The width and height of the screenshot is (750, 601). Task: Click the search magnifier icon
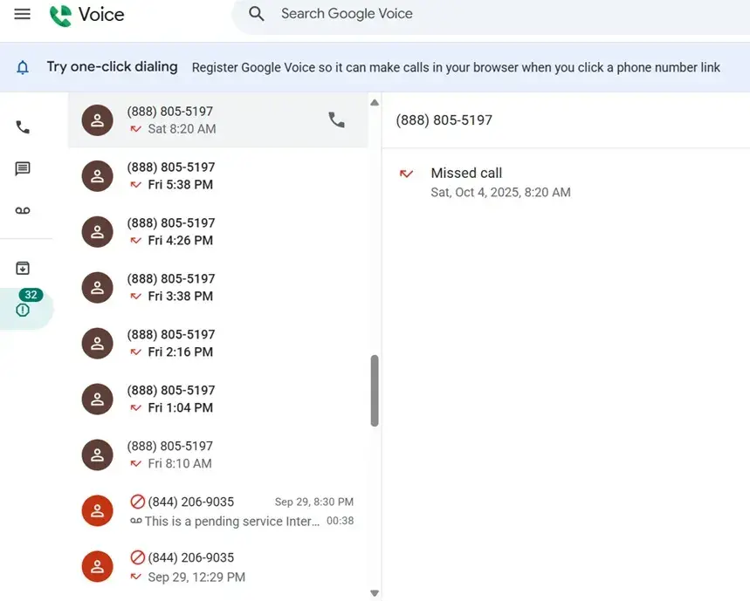pyautogui.click(x=256, y=14)
